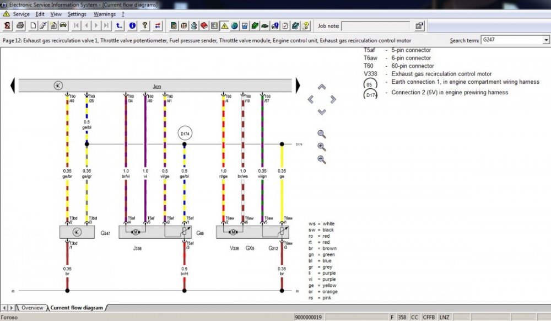Screen dimensions: 551x321
Task: Click the red book toolbar icon
Action: point(204,25)
